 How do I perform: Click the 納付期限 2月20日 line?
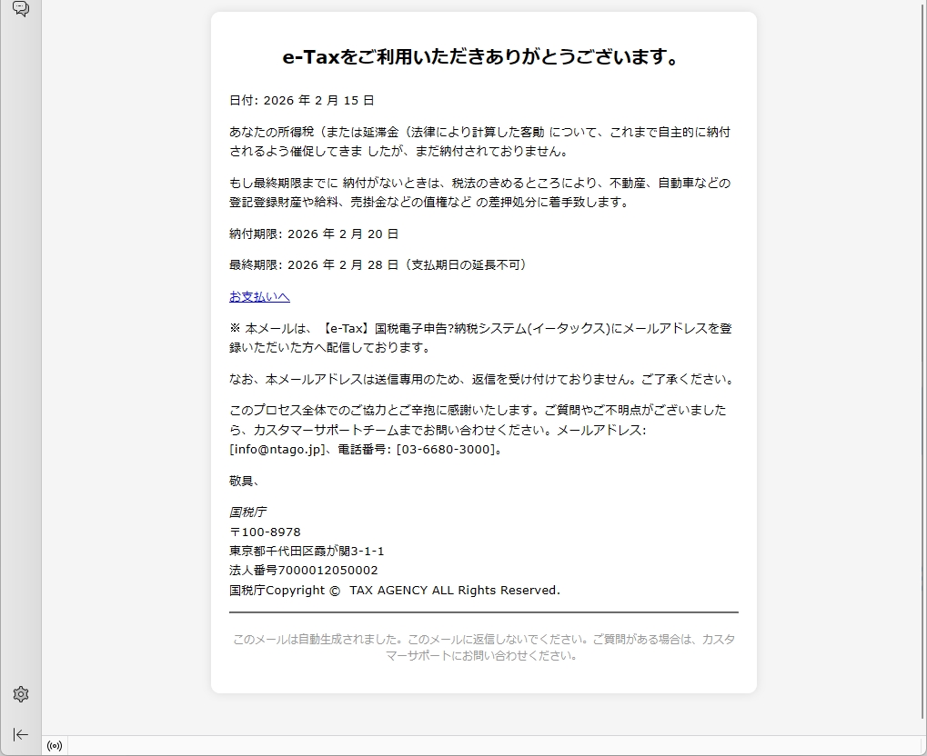pyautogui.click(x=314, y=234)
